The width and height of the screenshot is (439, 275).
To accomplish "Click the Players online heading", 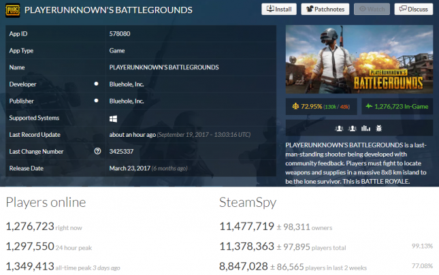I will [x=46, y=202].
